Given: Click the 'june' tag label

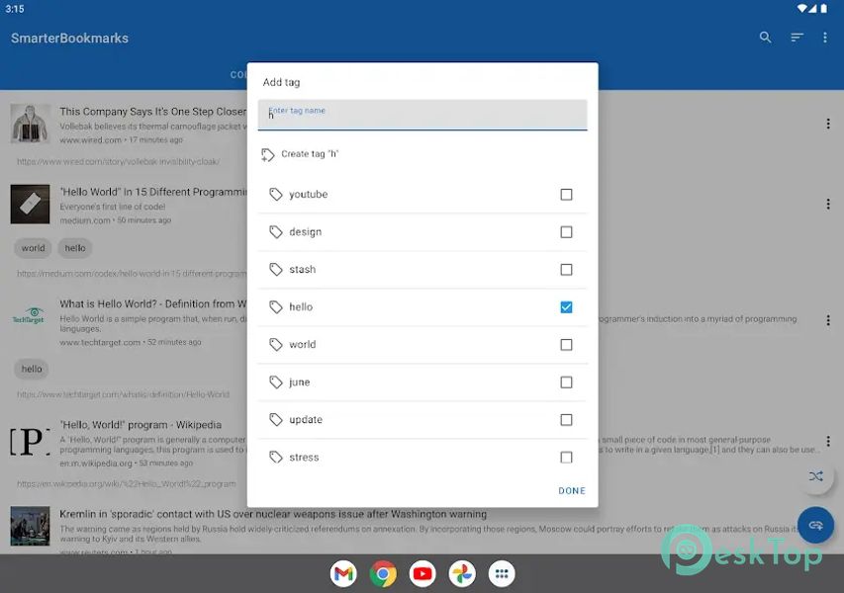Looking at the screenshot, I should (x=299, y=382).
